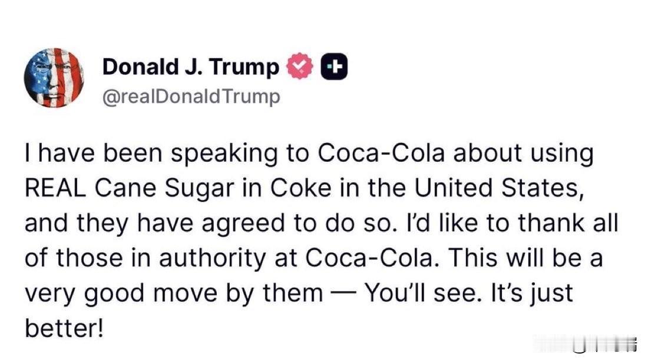Image resolution: width=648 pixels, height=363 pixels.
Task: Click the word authority in the post
Action: click(213, 259)
